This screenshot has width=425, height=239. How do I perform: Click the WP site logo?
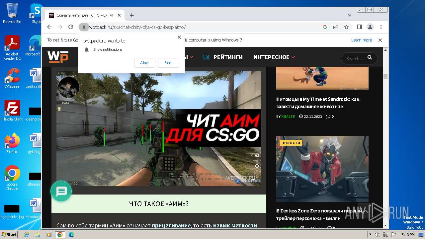pyautogui.click(x=58, y=57)
